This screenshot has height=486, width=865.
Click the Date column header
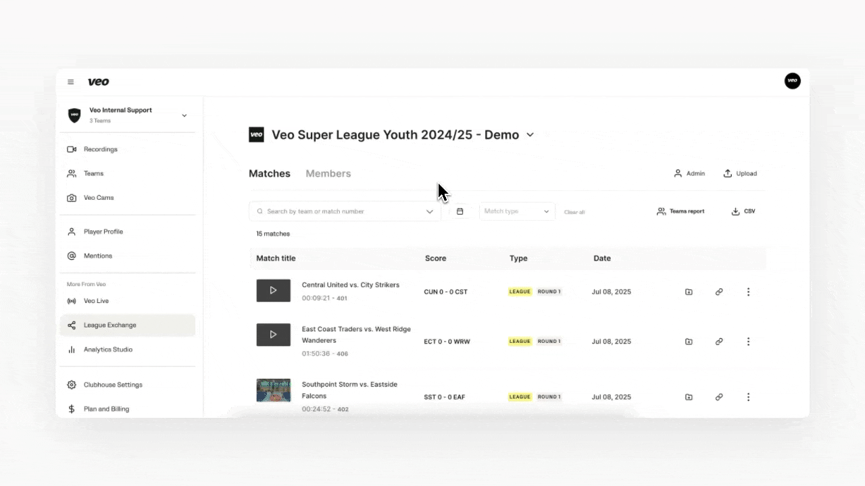602,259
